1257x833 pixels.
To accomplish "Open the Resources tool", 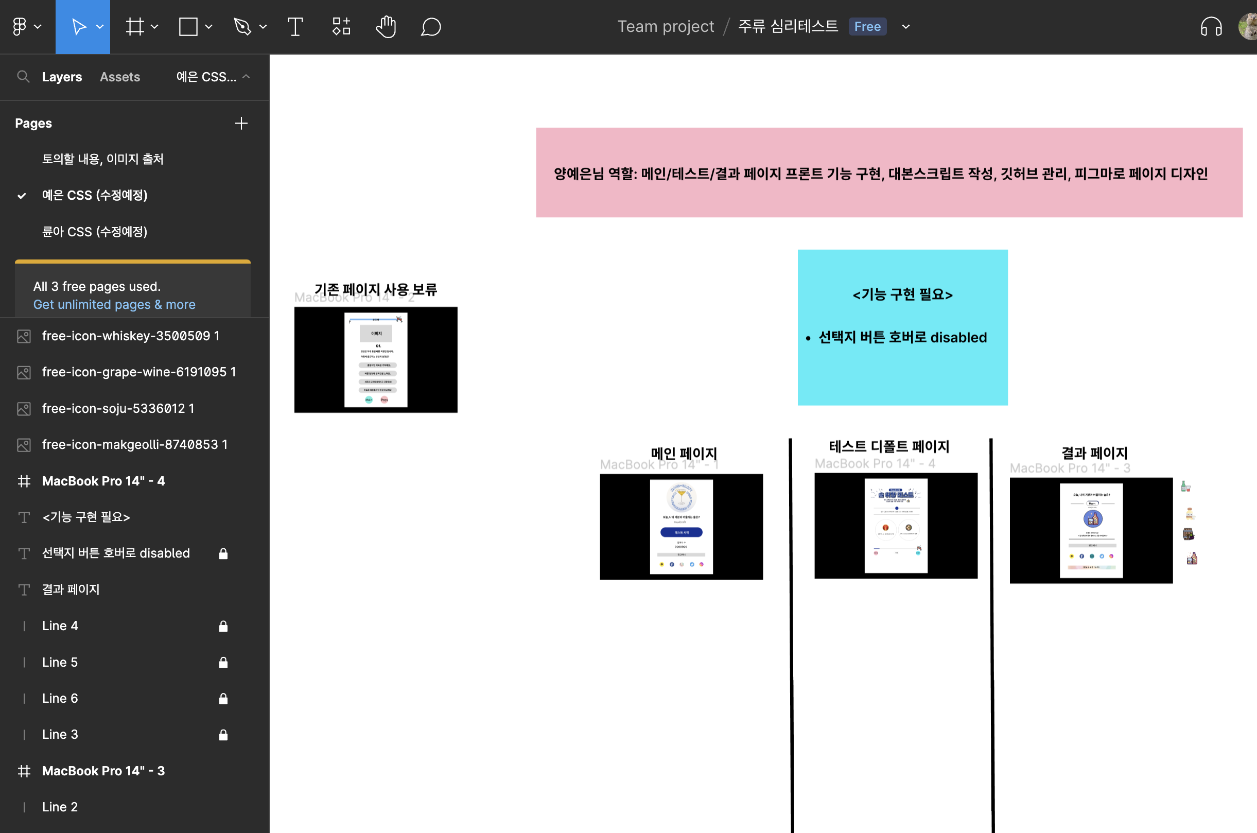I will tap(341, 26).
